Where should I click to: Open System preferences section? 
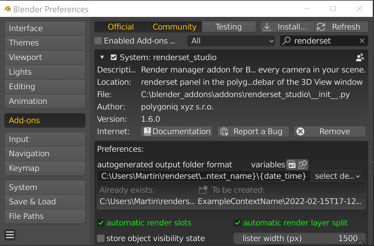pos(45,188)
